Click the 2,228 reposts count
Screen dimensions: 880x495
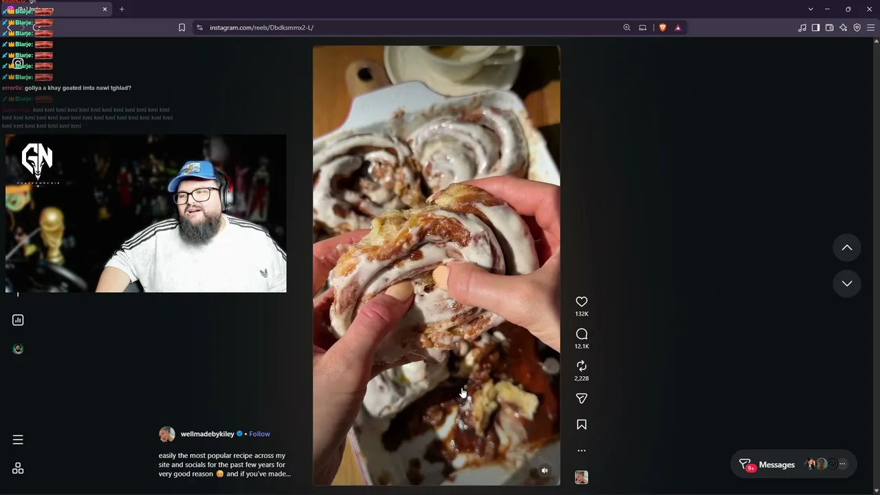pyautogui.click(x=582, y=378)
